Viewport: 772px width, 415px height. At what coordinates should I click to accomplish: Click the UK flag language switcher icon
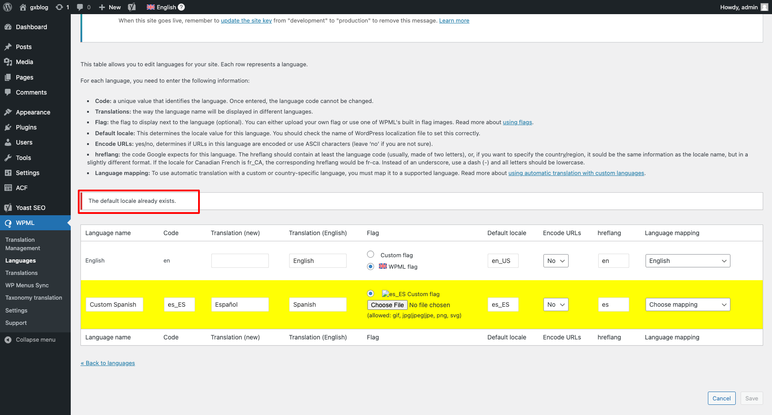point(151,7)
